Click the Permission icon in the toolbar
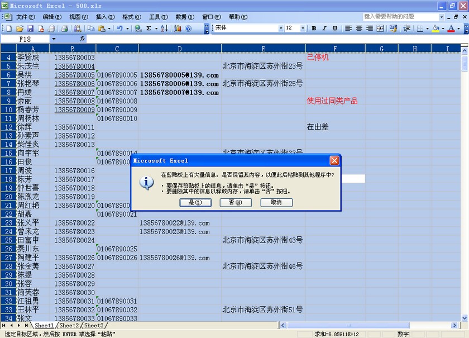Viewport: 469px width, 338px height. tap(41, 28)
